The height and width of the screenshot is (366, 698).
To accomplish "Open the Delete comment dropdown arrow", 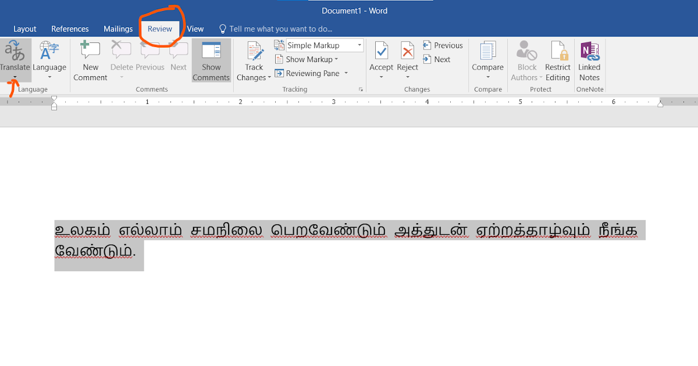I will [121, 76].
